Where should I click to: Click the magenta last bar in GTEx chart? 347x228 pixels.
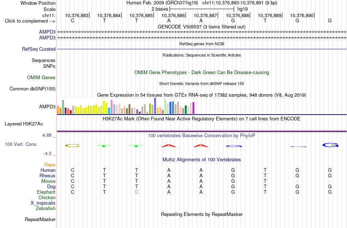(x=194, y=108)
